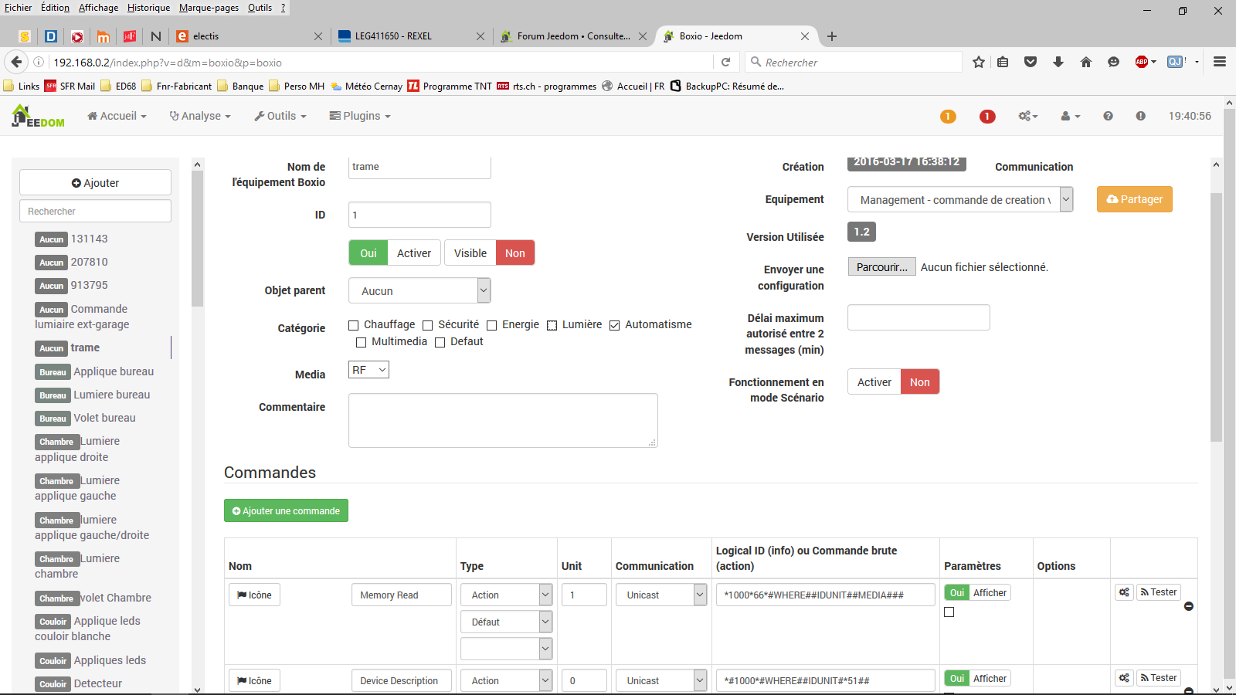Toggle the Oui Activer switch
The width and height of the screenshot is (1236, 695).
tap(395, 253)
